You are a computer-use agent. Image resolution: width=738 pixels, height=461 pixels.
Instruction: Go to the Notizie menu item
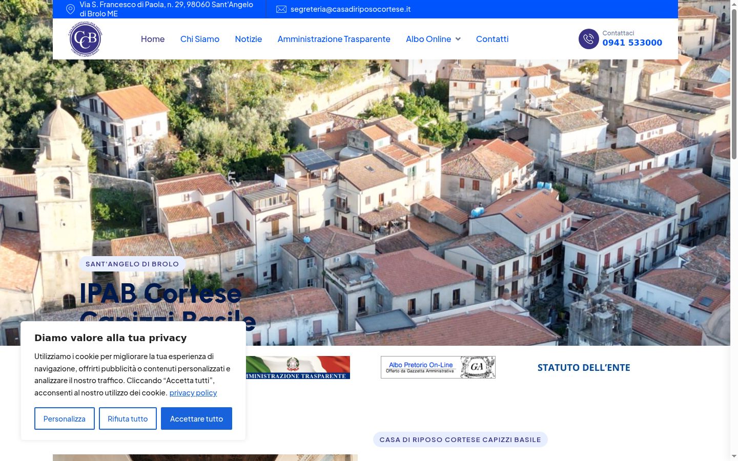249,39
